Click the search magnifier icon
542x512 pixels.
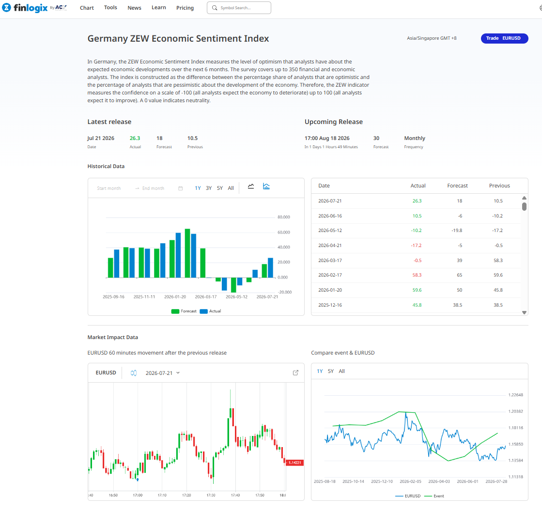coord(215,8)
